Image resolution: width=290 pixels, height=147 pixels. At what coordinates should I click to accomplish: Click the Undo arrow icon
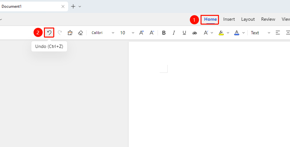pos(49,33)
